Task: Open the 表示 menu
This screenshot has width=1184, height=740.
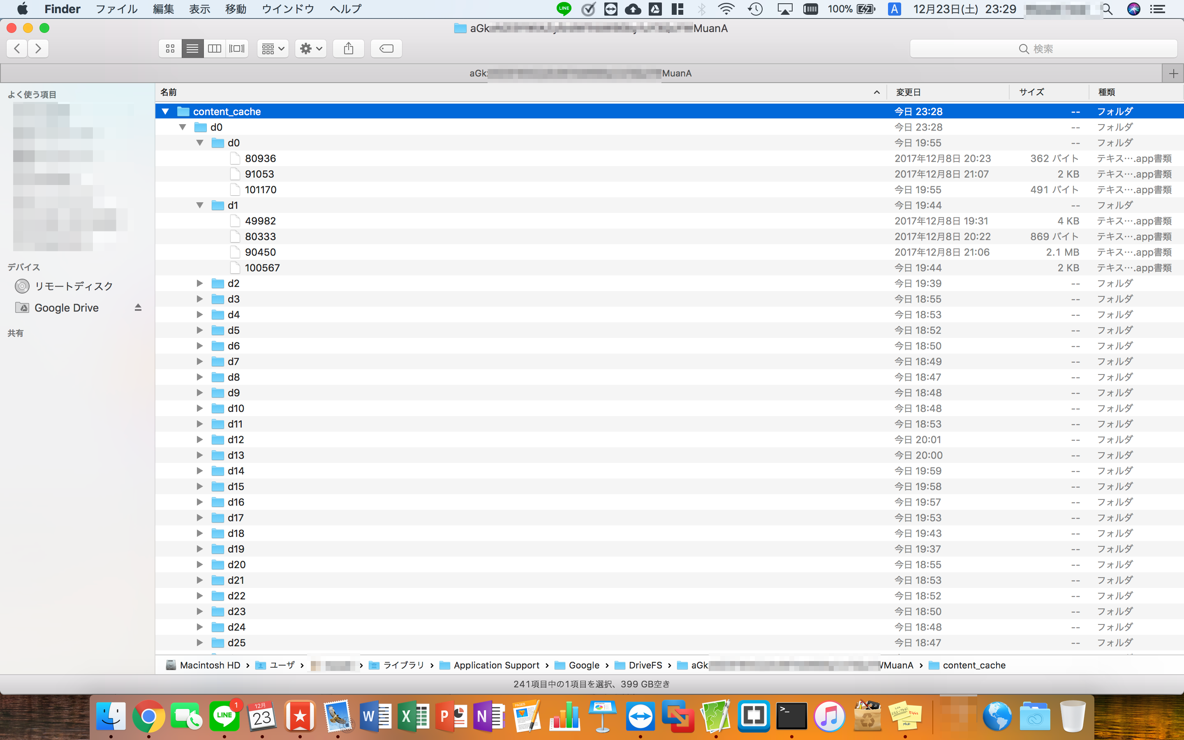Action: (x=199, y=9)
